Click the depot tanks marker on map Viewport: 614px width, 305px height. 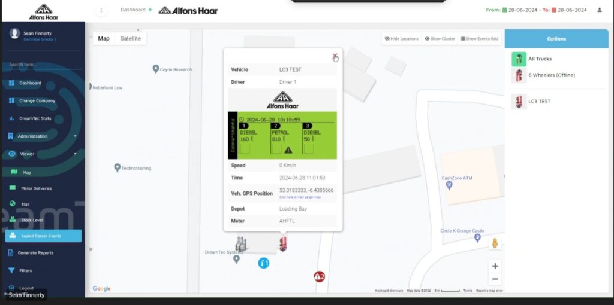click(x=241, y=245)
